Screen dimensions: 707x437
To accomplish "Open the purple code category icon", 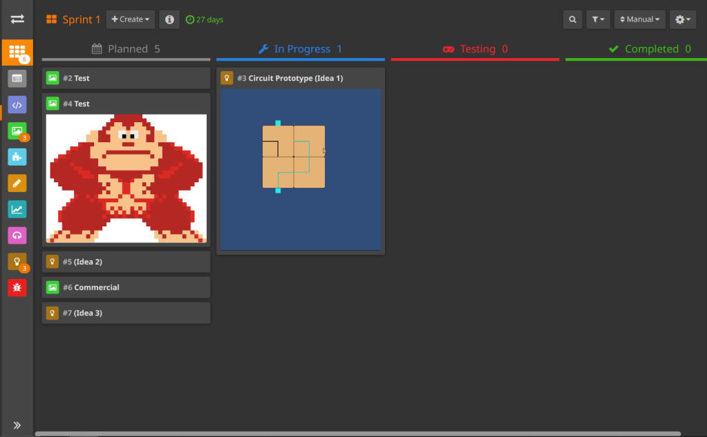I will click(x=17, y=105).
